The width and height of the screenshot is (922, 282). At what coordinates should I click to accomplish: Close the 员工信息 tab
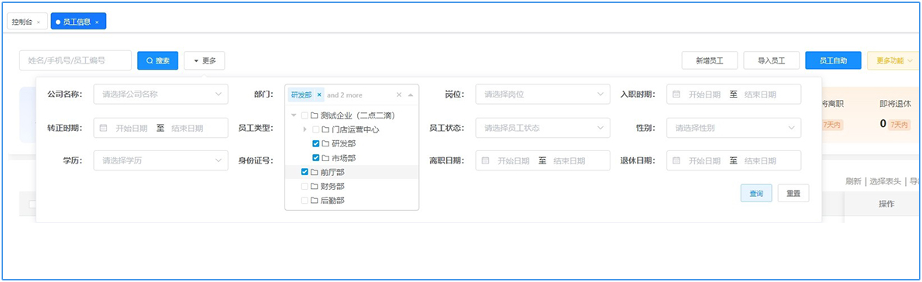click(x=97, y=22)
